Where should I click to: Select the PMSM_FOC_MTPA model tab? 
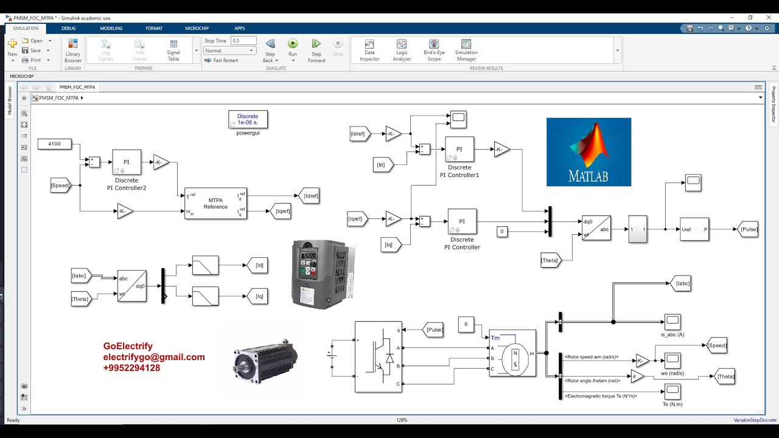point(77,87)
